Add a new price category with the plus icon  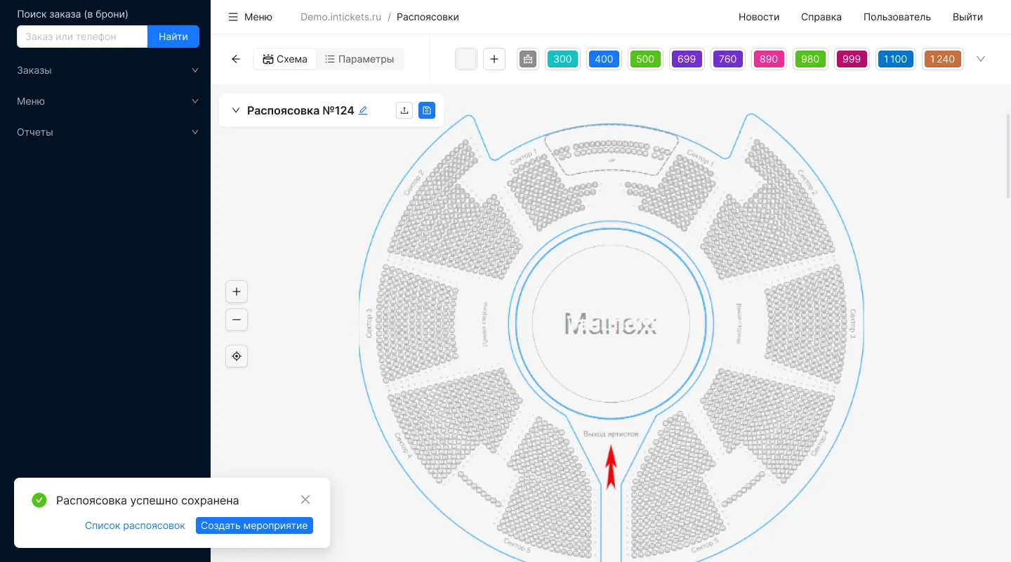494,59
